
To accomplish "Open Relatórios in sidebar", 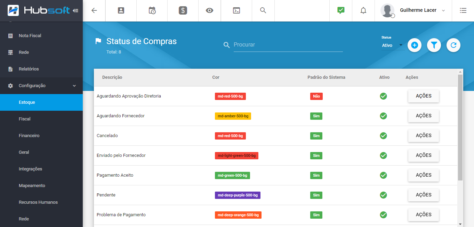I will point(41,69).
